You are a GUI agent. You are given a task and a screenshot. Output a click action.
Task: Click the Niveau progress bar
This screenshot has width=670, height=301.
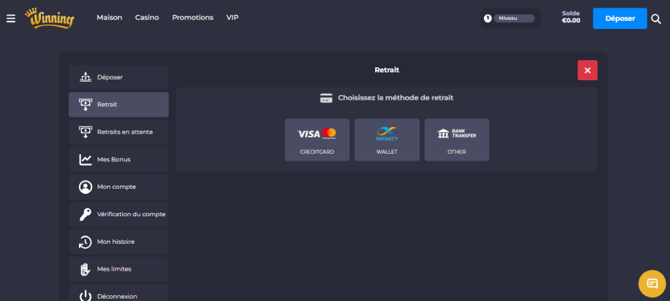(514, 19)
